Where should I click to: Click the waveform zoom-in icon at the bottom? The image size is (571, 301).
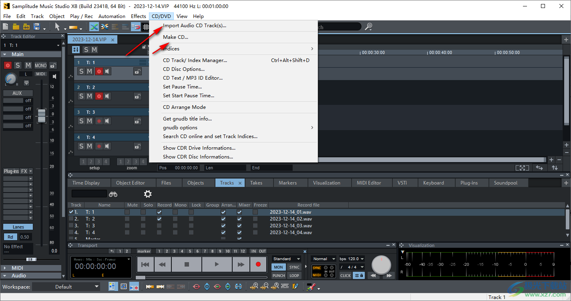coord(254,287)
